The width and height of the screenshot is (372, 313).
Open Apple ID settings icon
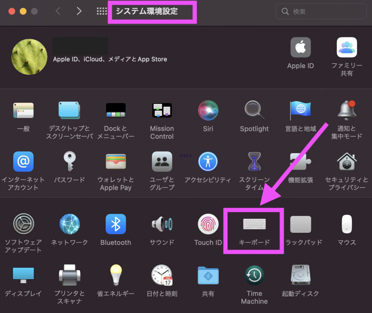(x=300, y=47)
